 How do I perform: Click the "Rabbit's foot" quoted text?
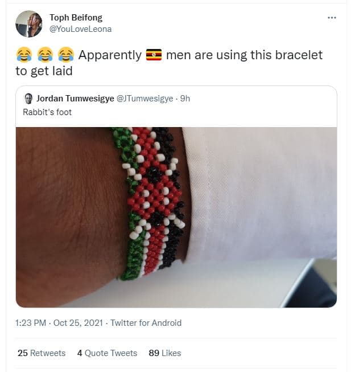[47, 112]
